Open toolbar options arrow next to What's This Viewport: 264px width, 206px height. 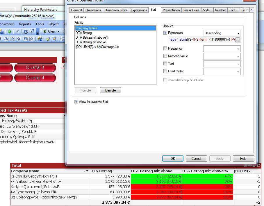(x=38, y=32)
